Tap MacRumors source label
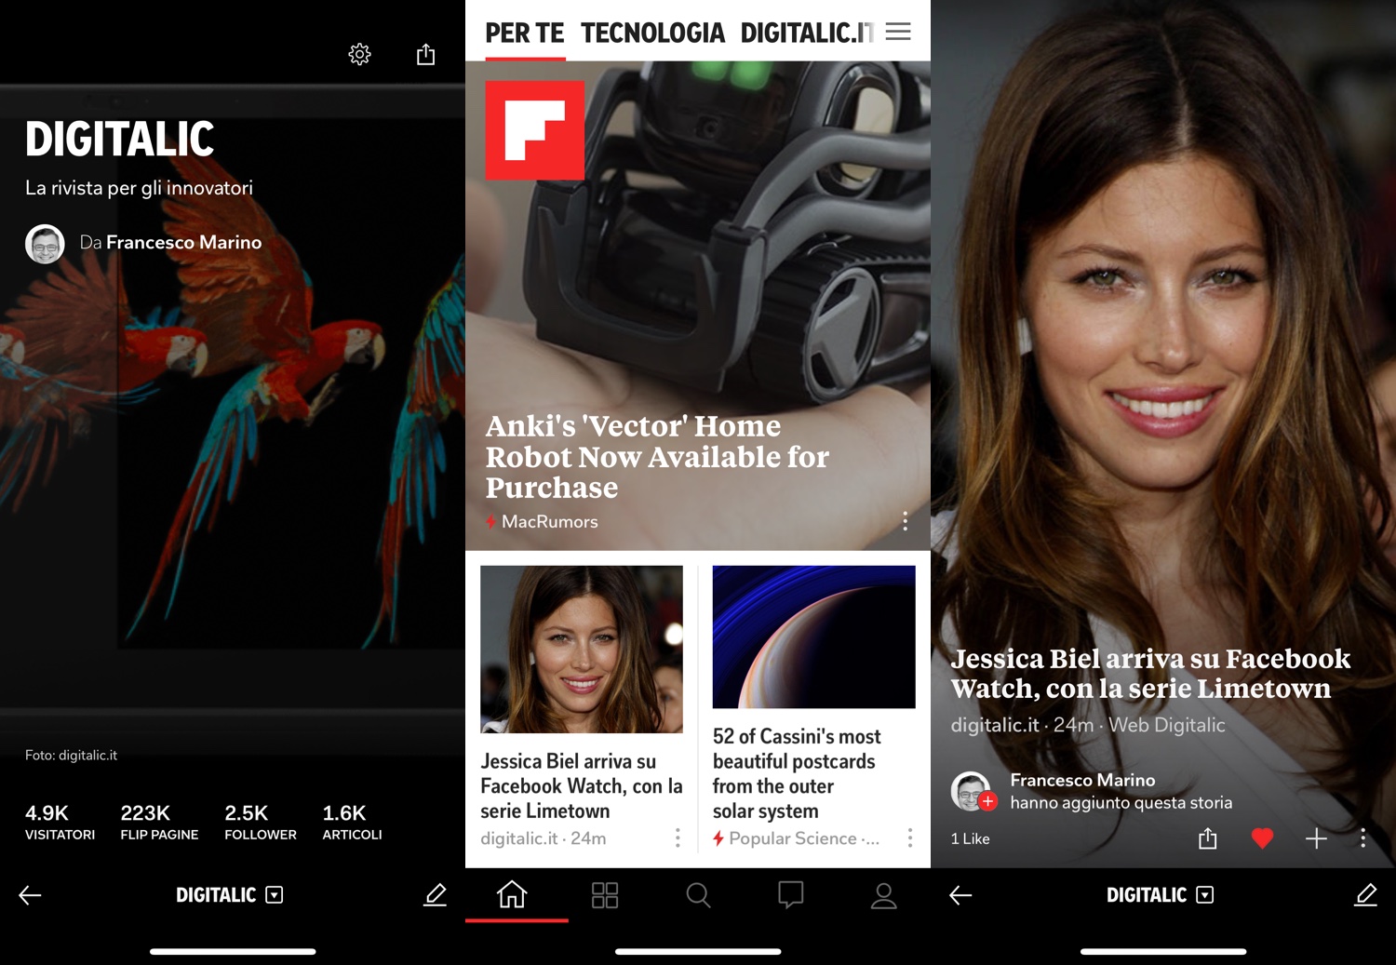This screenshot has width=1396, height=965. pyautogui.click(x=550, y=522)
